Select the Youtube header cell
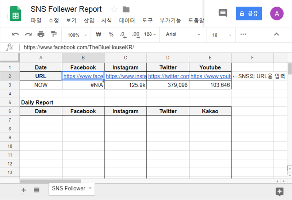Image resolution: width=292 pixels, height=200 pixels. [x=210, y=67]
